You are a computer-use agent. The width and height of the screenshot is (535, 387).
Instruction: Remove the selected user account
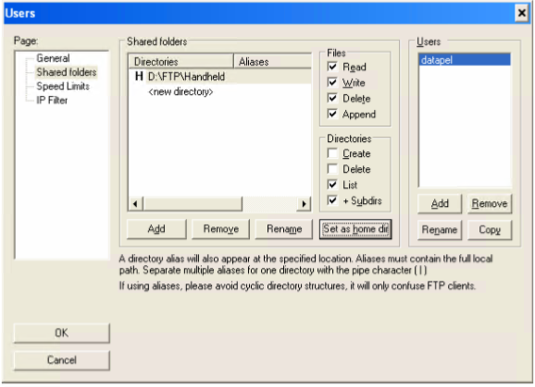pos(490,203)
